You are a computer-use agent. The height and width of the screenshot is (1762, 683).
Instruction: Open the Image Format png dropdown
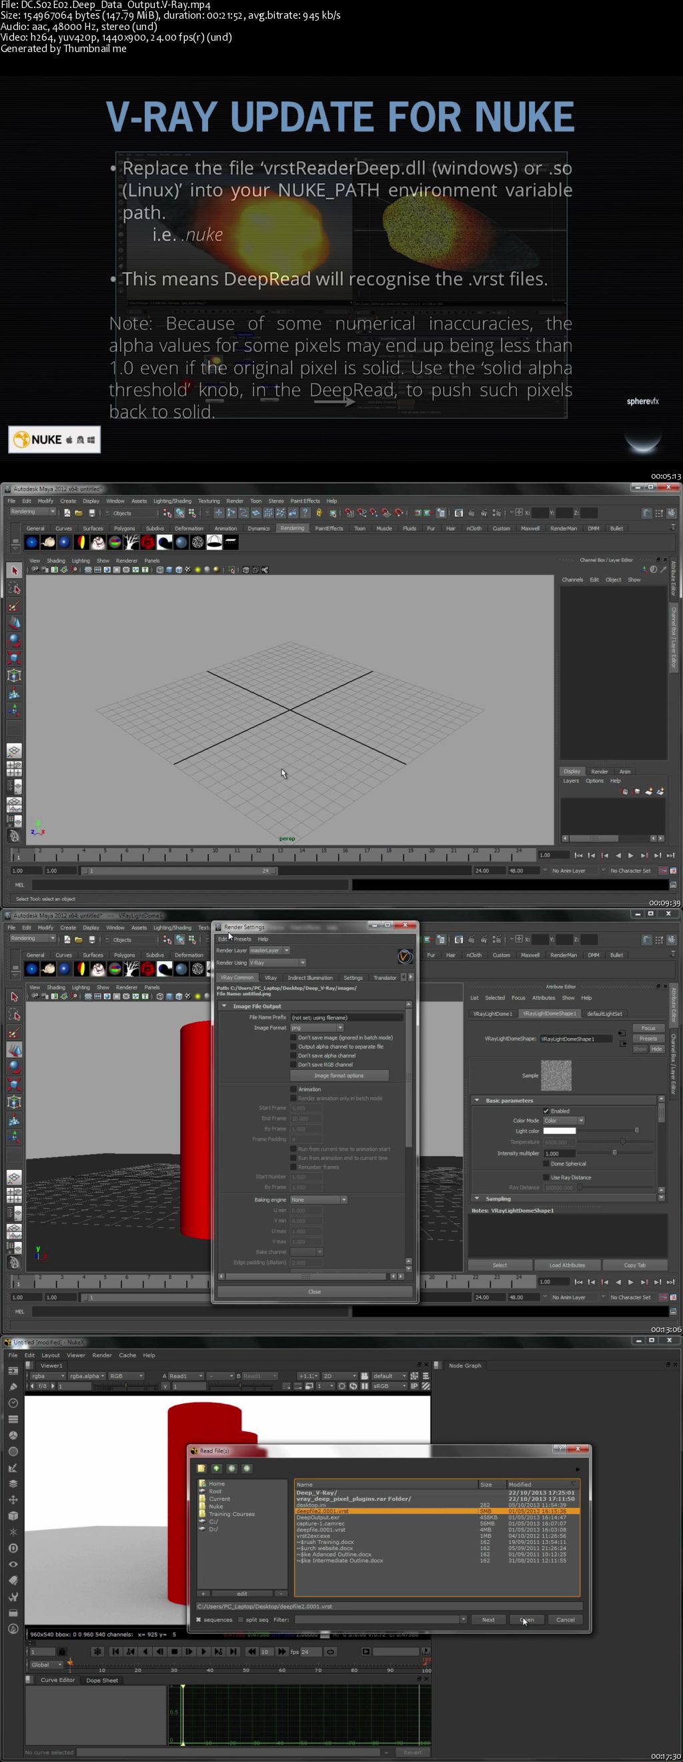317,1027
